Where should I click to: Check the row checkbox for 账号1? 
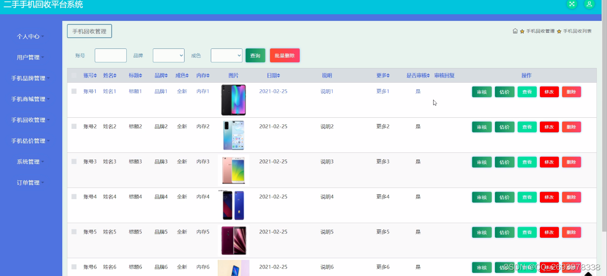[74, 91]
